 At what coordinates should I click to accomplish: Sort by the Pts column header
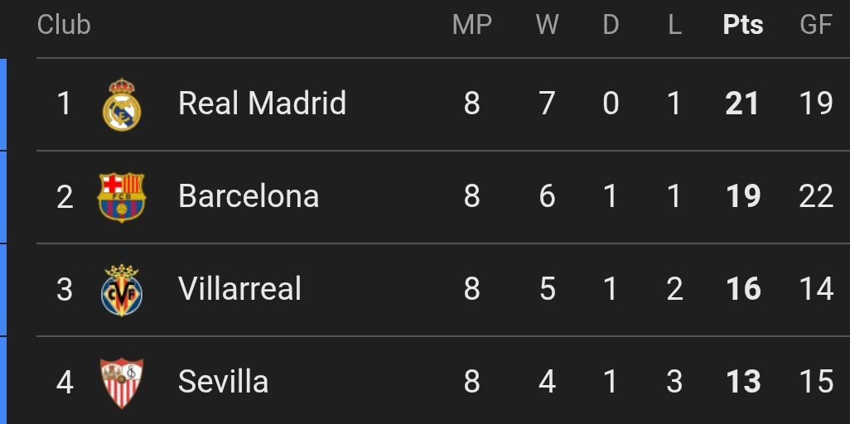click(743, 25)
